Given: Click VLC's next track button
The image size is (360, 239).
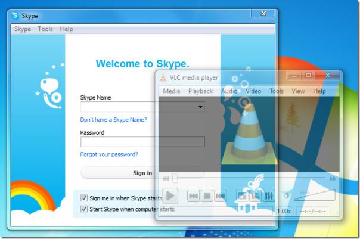Looking at the screenshot, I should [221, 196].
